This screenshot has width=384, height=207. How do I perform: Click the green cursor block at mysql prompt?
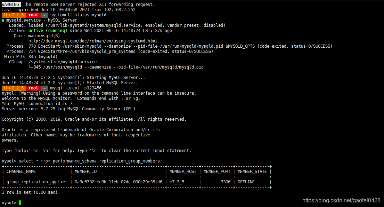pyautogui.click(x=20, y=203)
